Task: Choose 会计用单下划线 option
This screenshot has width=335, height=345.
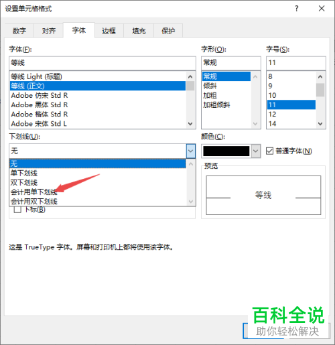Action: [98, 192]
